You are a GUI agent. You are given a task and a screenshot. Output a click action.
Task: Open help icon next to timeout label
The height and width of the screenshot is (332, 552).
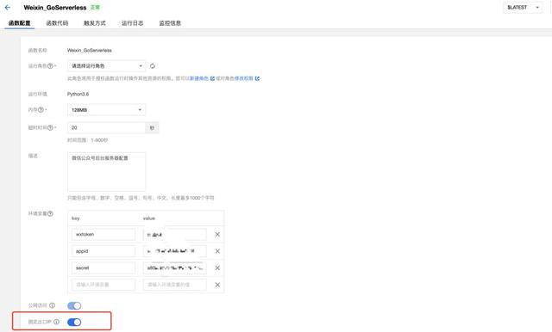(x=50, y=128)
